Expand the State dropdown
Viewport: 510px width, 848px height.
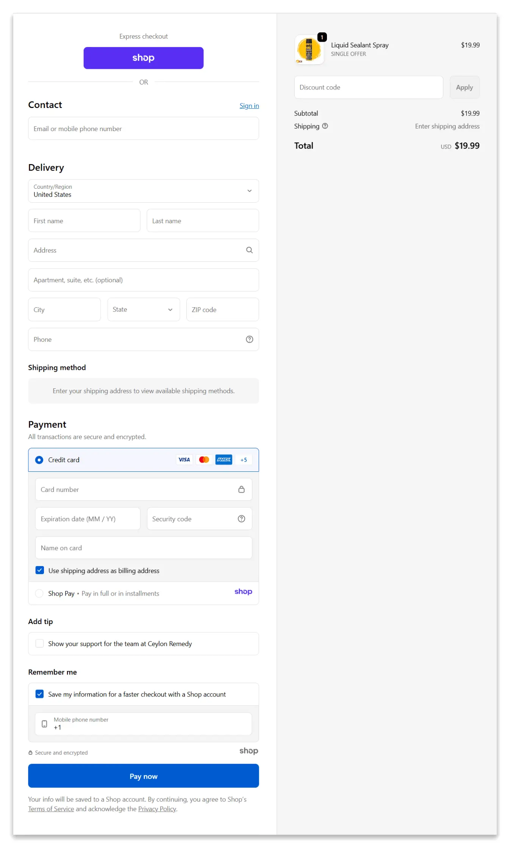click(143, 310)
